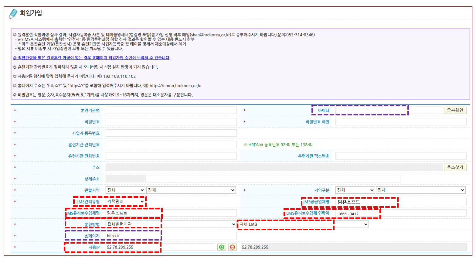Open the 훈련방법 dropdown showing 집체훈련기관
This screenshot has height=263, width=476.
(x=171, y=224)
